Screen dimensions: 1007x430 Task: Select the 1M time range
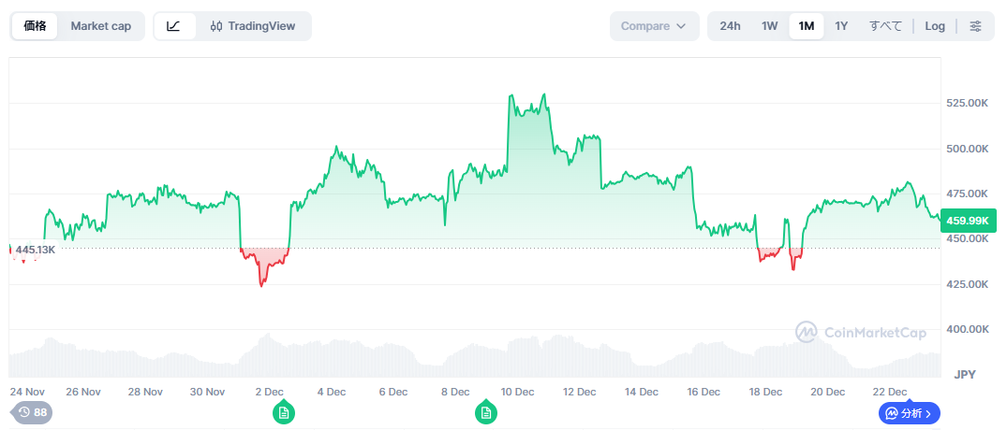coord(806,26)
